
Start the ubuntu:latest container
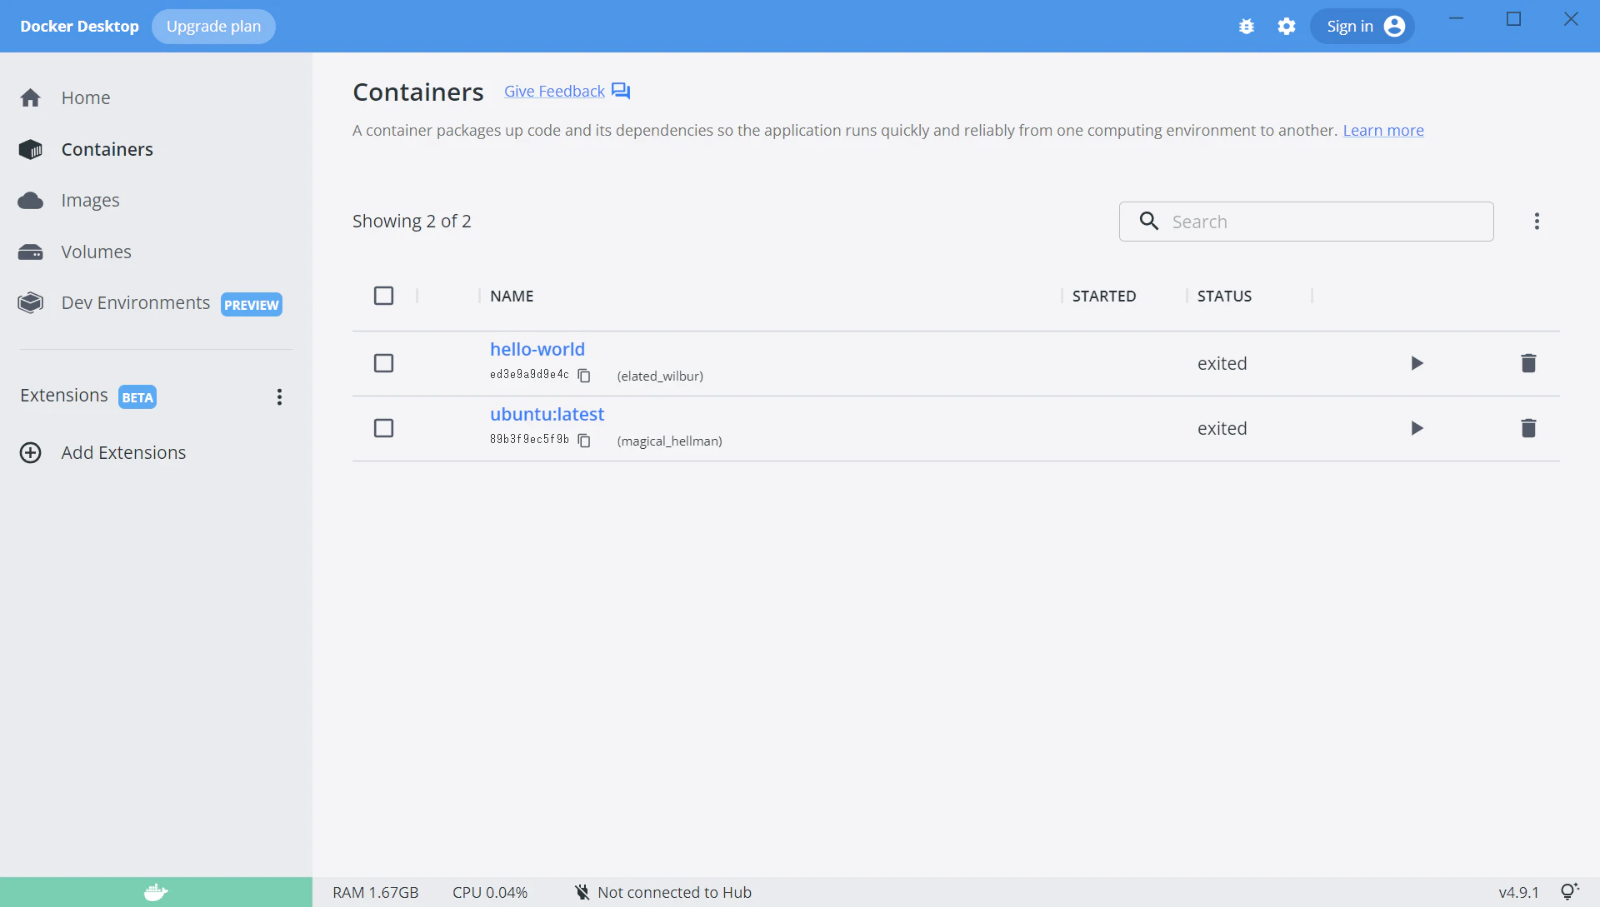(1417, 428)
